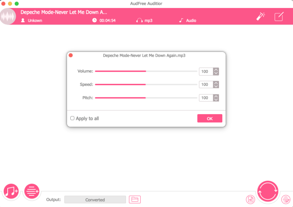Close the Depeche Mode effects dialog
The width and height of the screenshot is (293, 207).
[71, 55]
